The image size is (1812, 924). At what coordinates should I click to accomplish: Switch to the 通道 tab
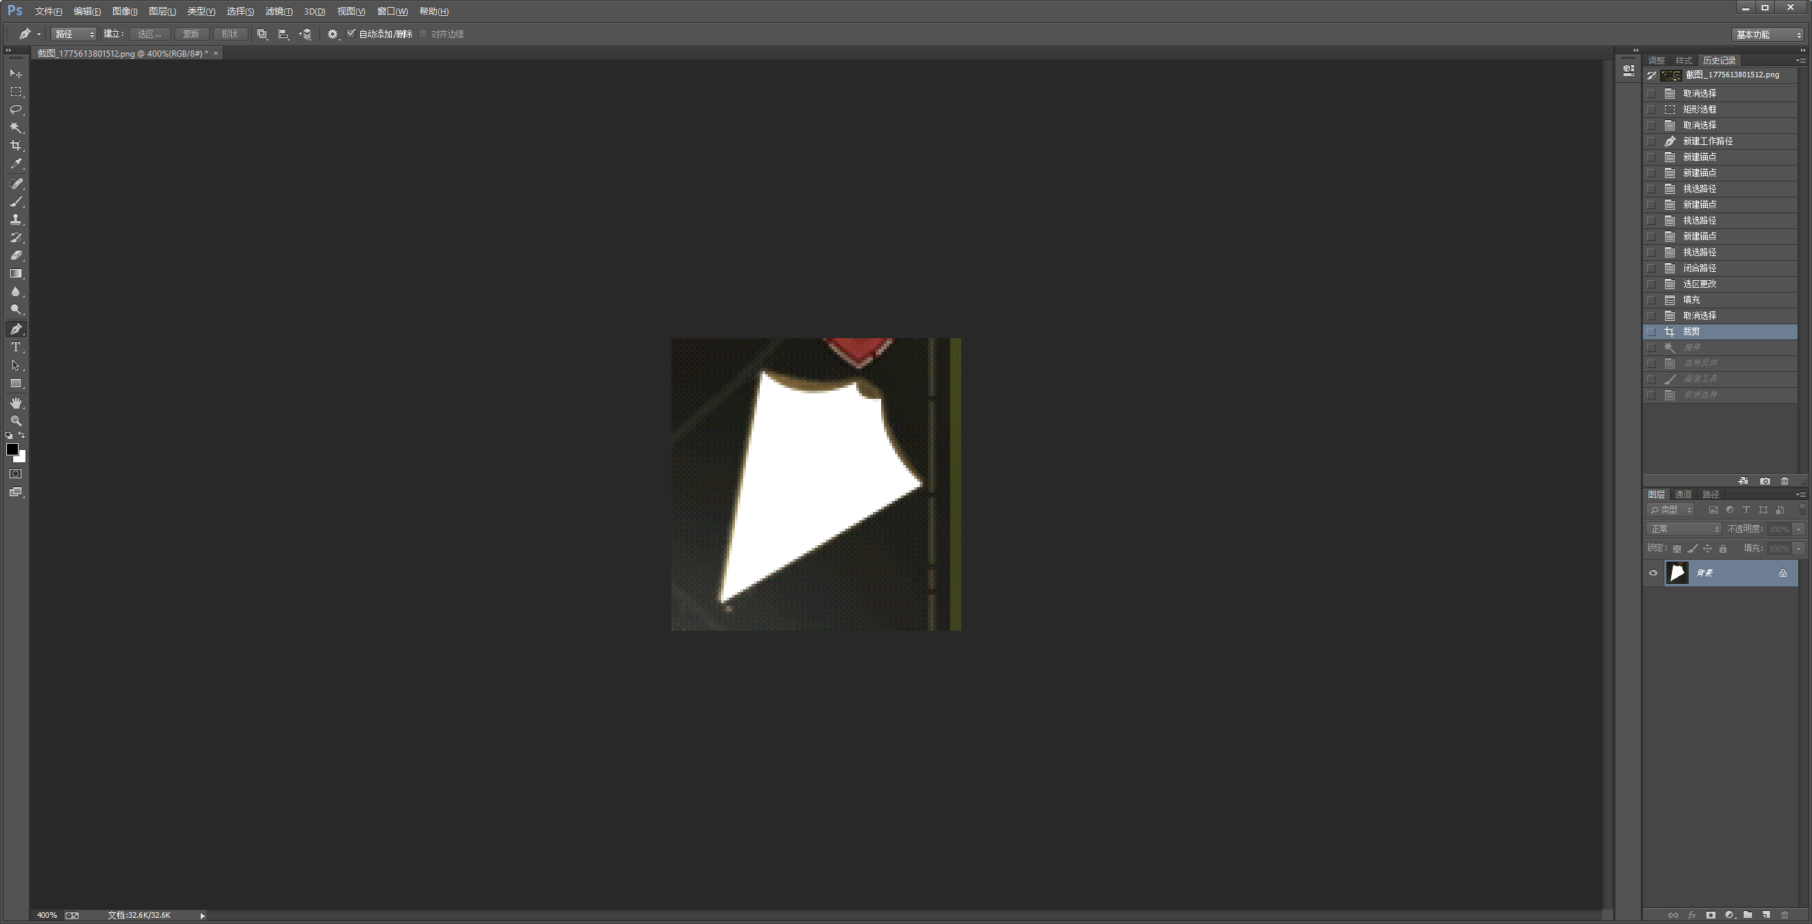[x=1683, y=494]
